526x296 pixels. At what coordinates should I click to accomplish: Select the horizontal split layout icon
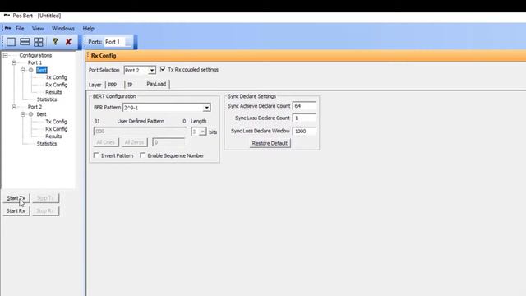tap(25, 42)
